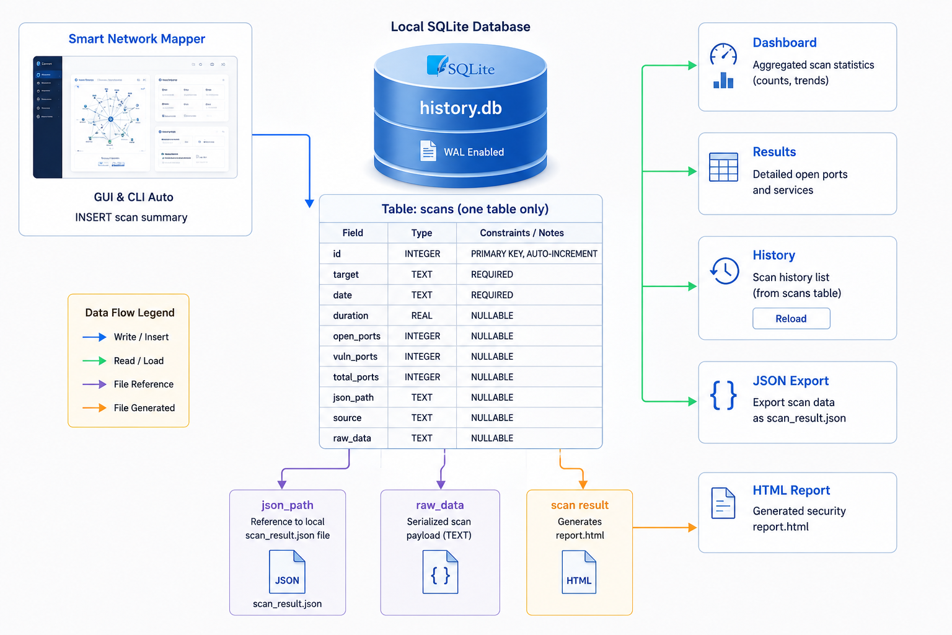Click the History clock icon
952x635 pixels.
(x=725, y=270)
